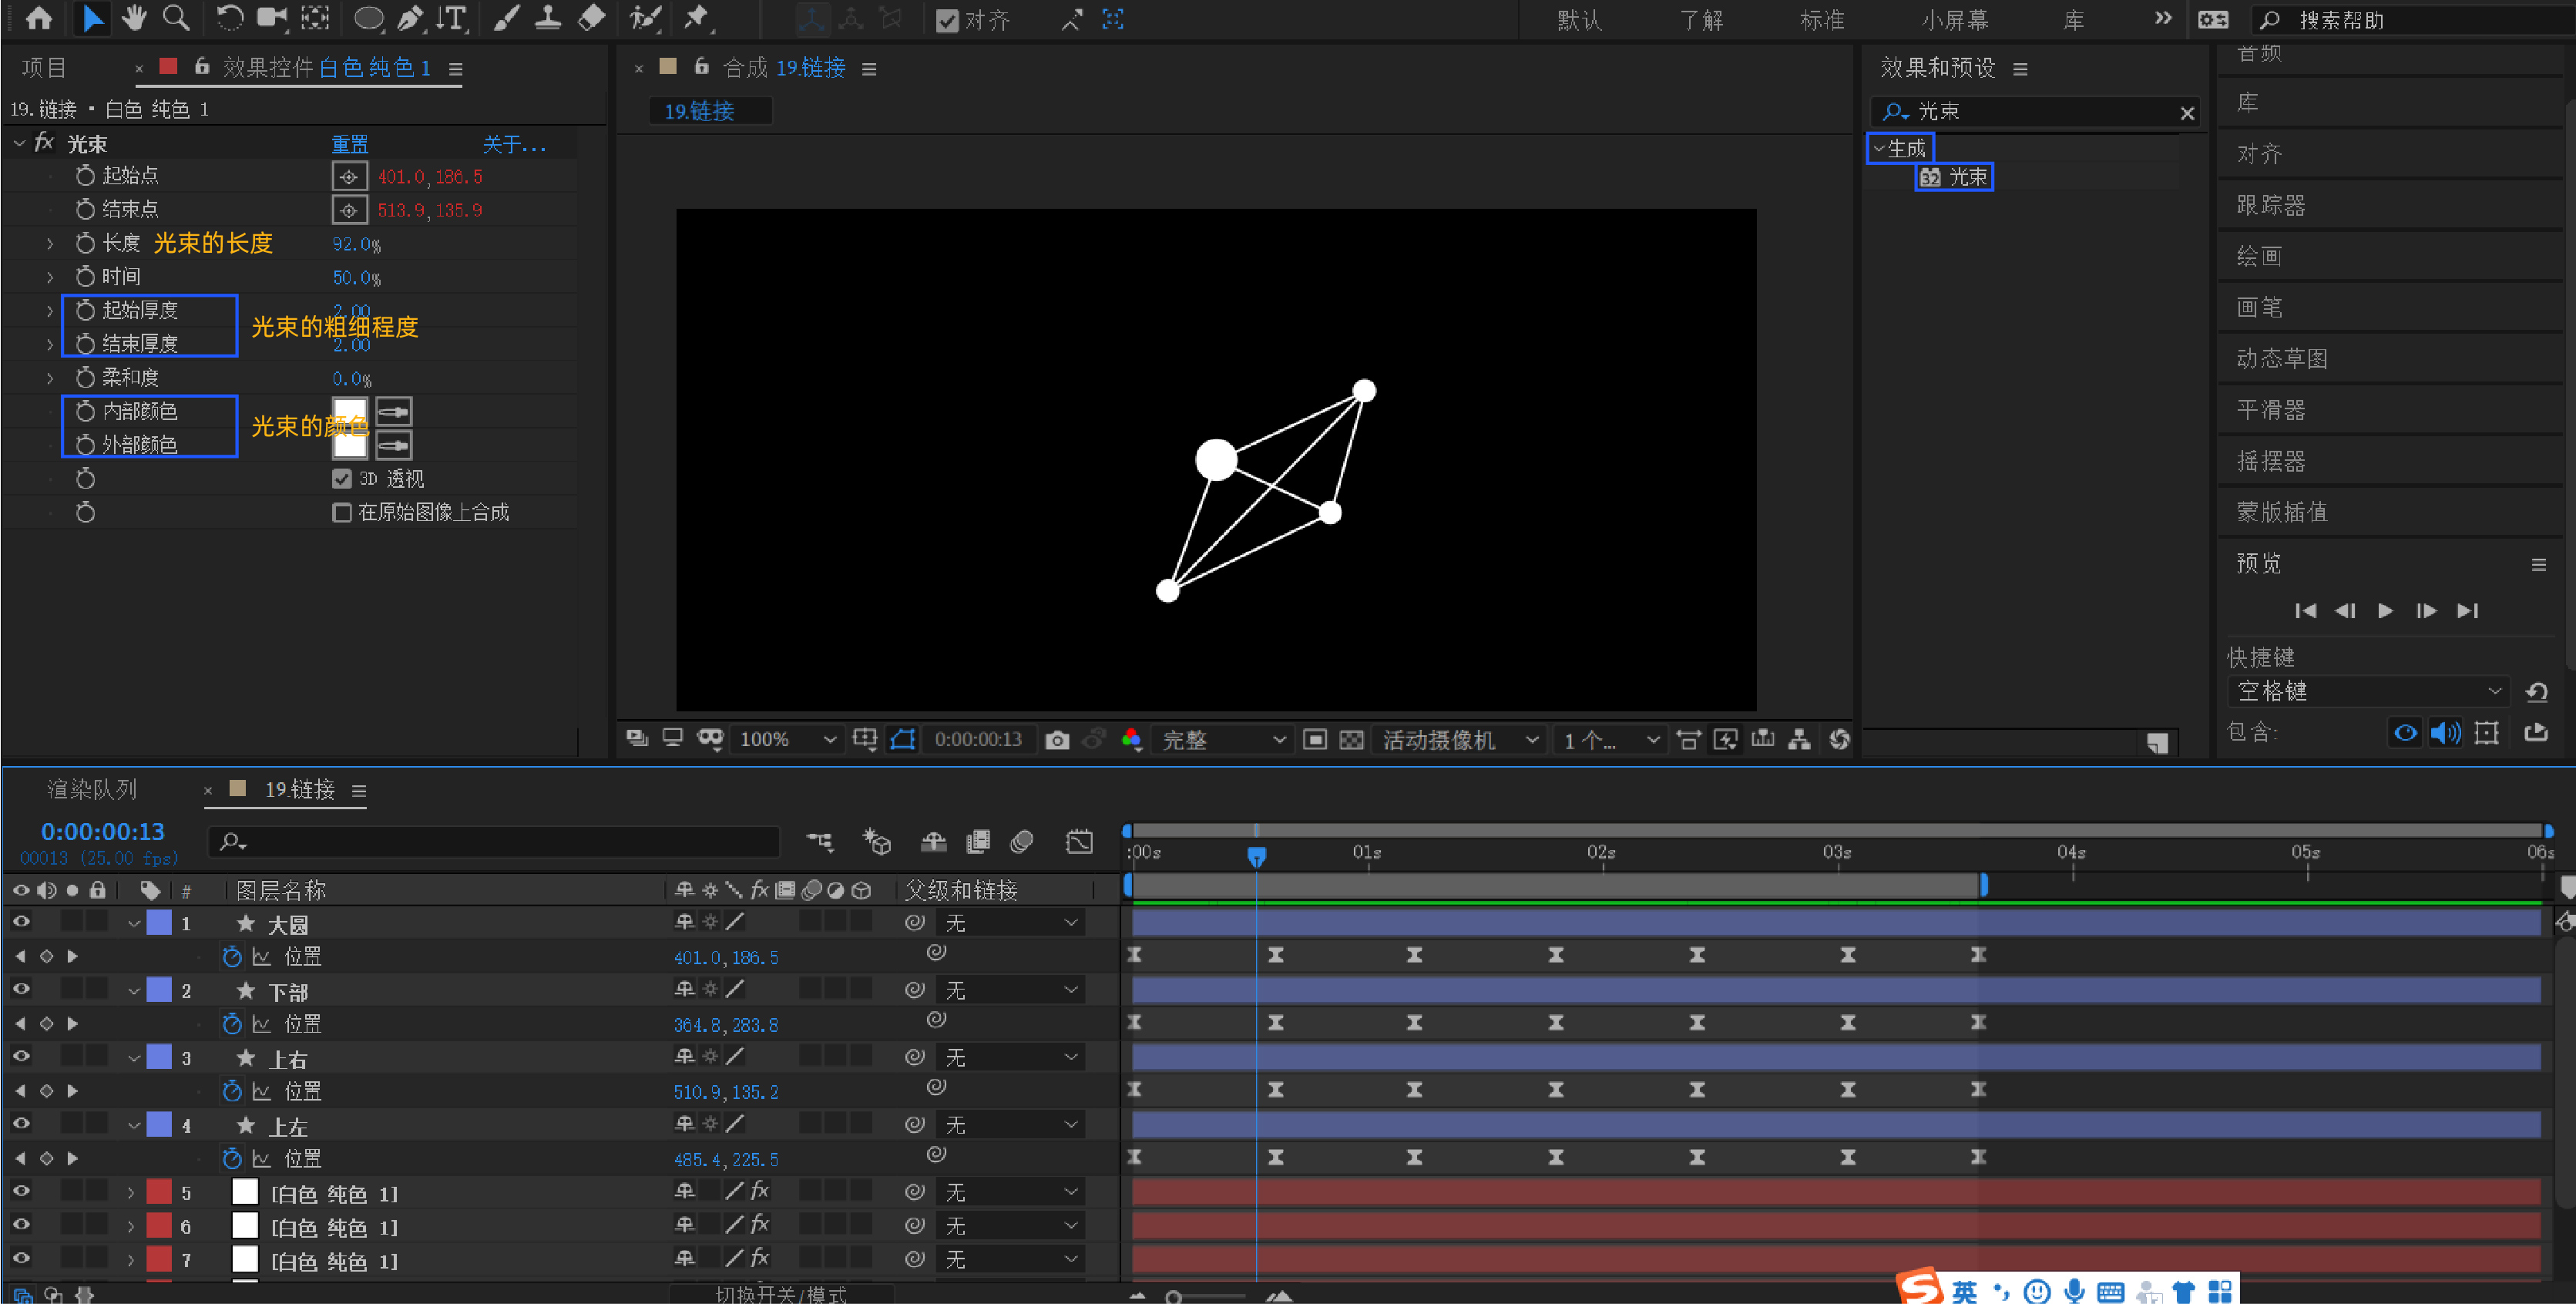The height and width of the screenshot is (1304, 2576).
Task: Click 关于... link for 光束 effect
Action: 514,145
